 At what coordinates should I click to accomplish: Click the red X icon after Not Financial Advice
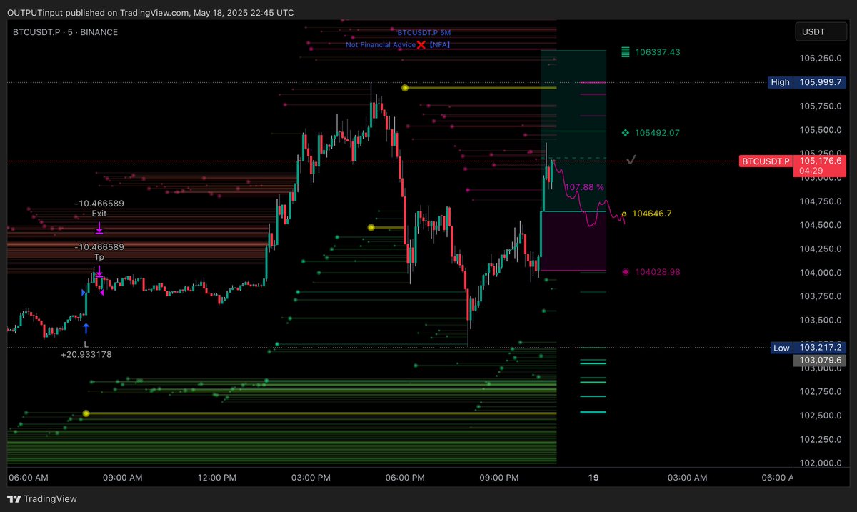coord(421,45)
